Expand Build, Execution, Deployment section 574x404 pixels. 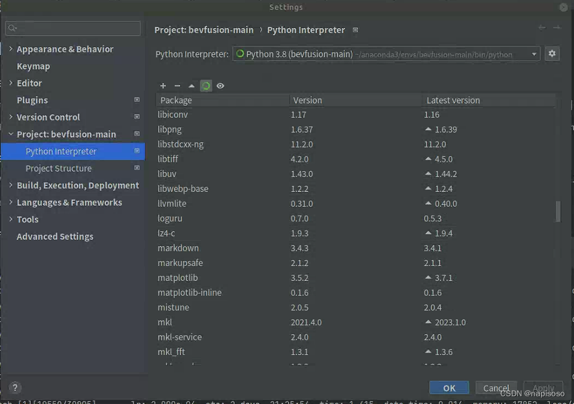(x=11, y=185)
